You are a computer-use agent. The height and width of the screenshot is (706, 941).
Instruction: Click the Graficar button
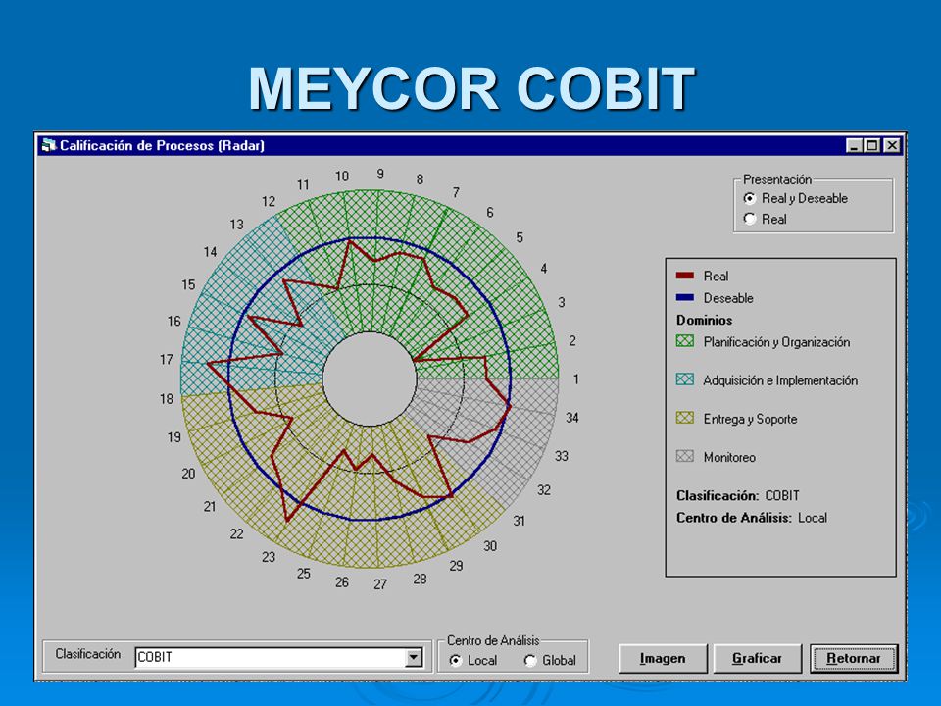[757, 659]
